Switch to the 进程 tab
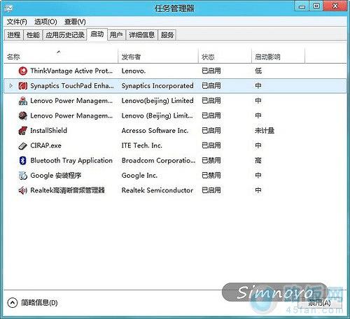The width and height of the screenshot is (350, 319). coord(14,35)
